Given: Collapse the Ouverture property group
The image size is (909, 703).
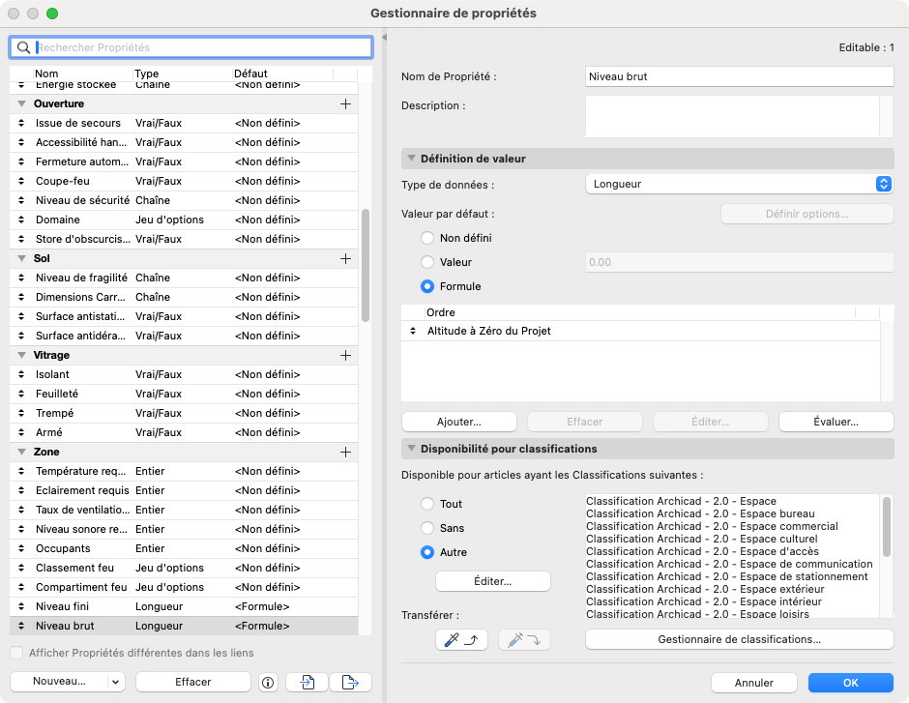Looking at the screenshot, I should pyautogui.click(x=22, y=103).
